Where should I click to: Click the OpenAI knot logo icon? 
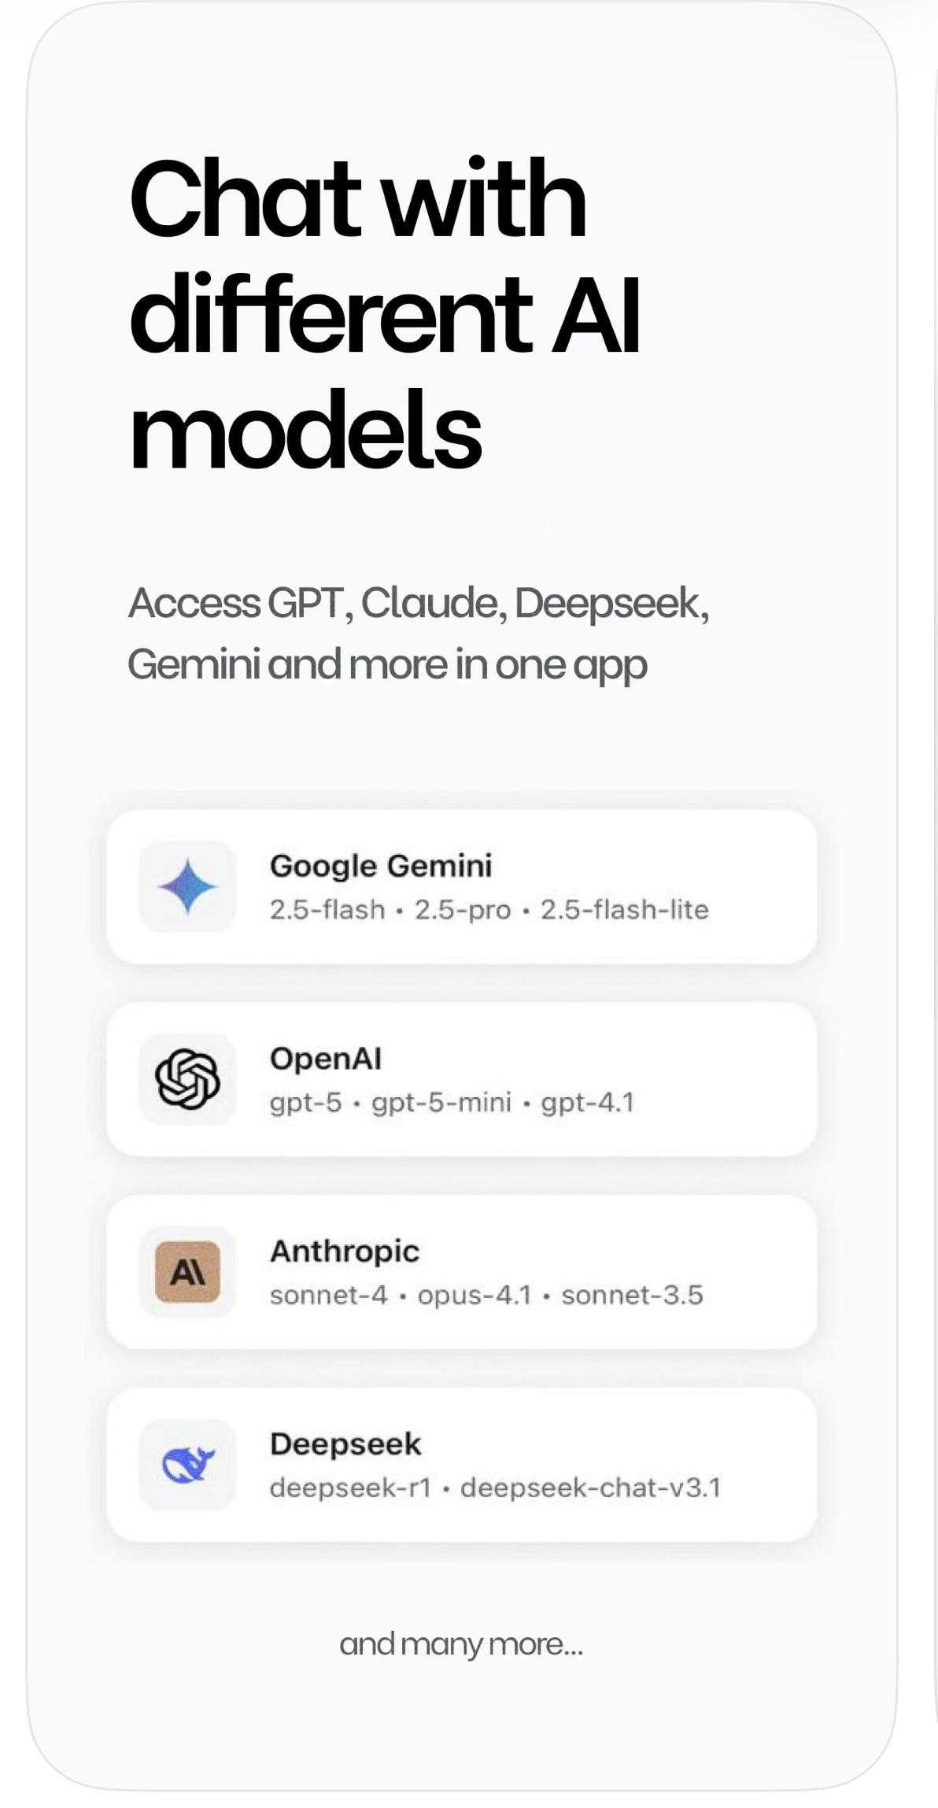187,1079
